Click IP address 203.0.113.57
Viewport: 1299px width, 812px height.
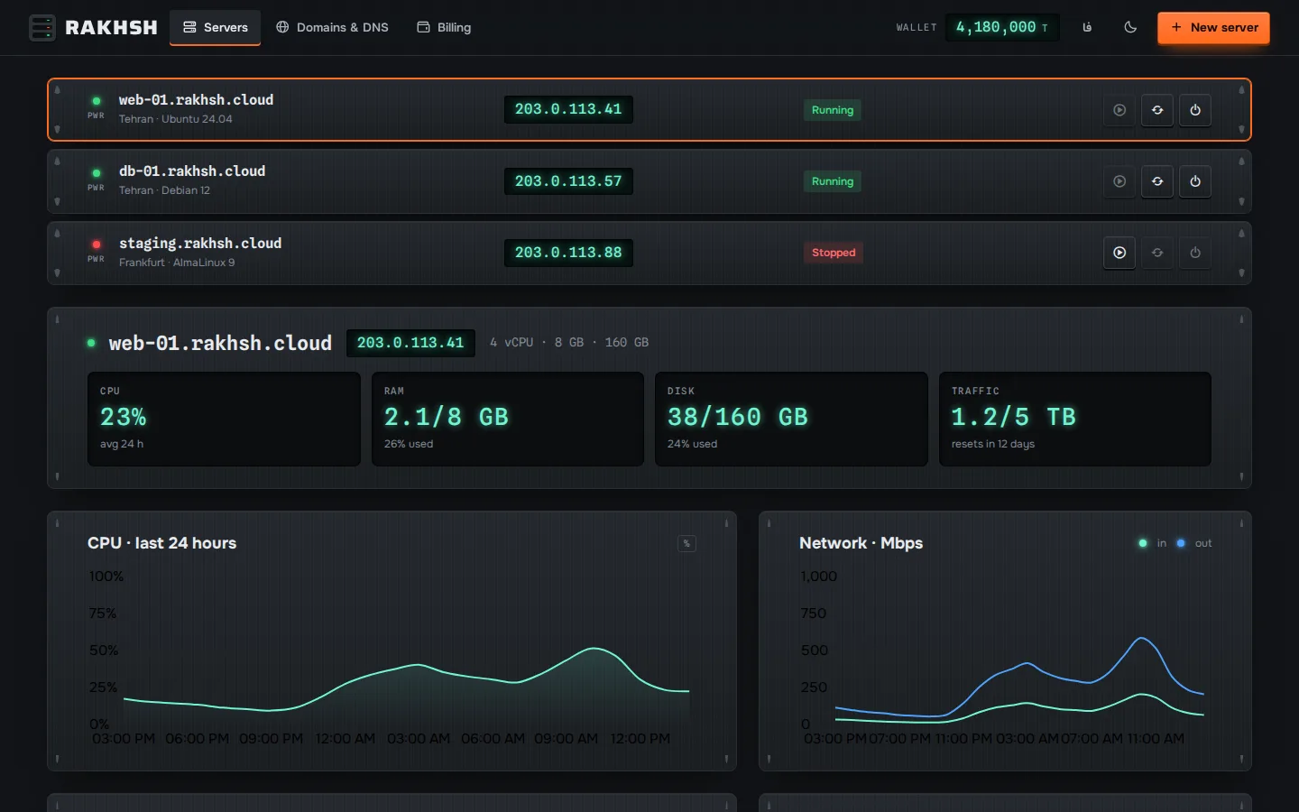coord(568,181)
